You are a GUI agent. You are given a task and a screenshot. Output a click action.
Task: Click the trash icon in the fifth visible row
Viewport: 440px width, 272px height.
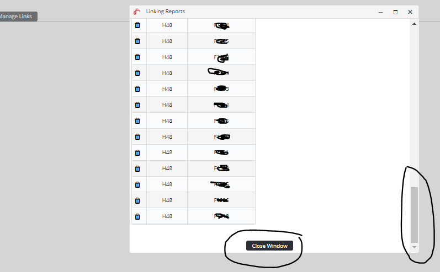coord(137,89)
